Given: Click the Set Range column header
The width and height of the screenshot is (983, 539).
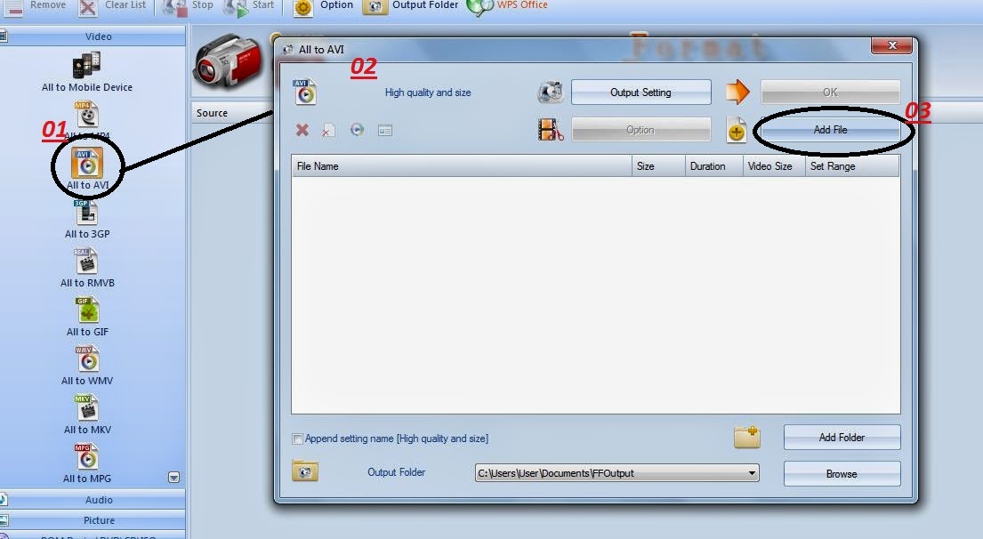Looking at the screenshot, I should click(x=852, y=166).
